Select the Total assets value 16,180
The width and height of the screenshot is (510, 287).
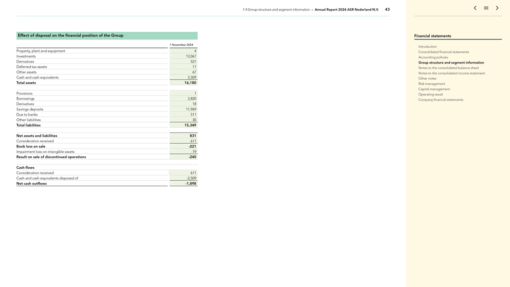point(190,83)
